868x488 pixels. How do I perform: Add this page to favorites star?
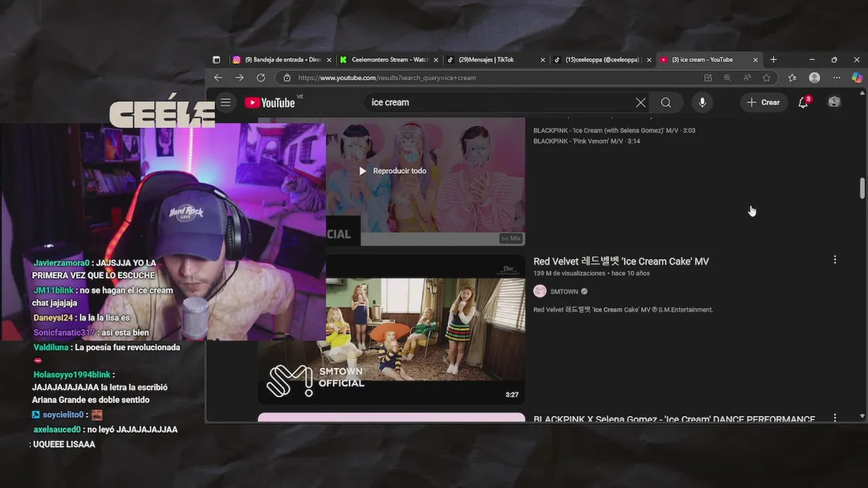[x=766, y=78]
